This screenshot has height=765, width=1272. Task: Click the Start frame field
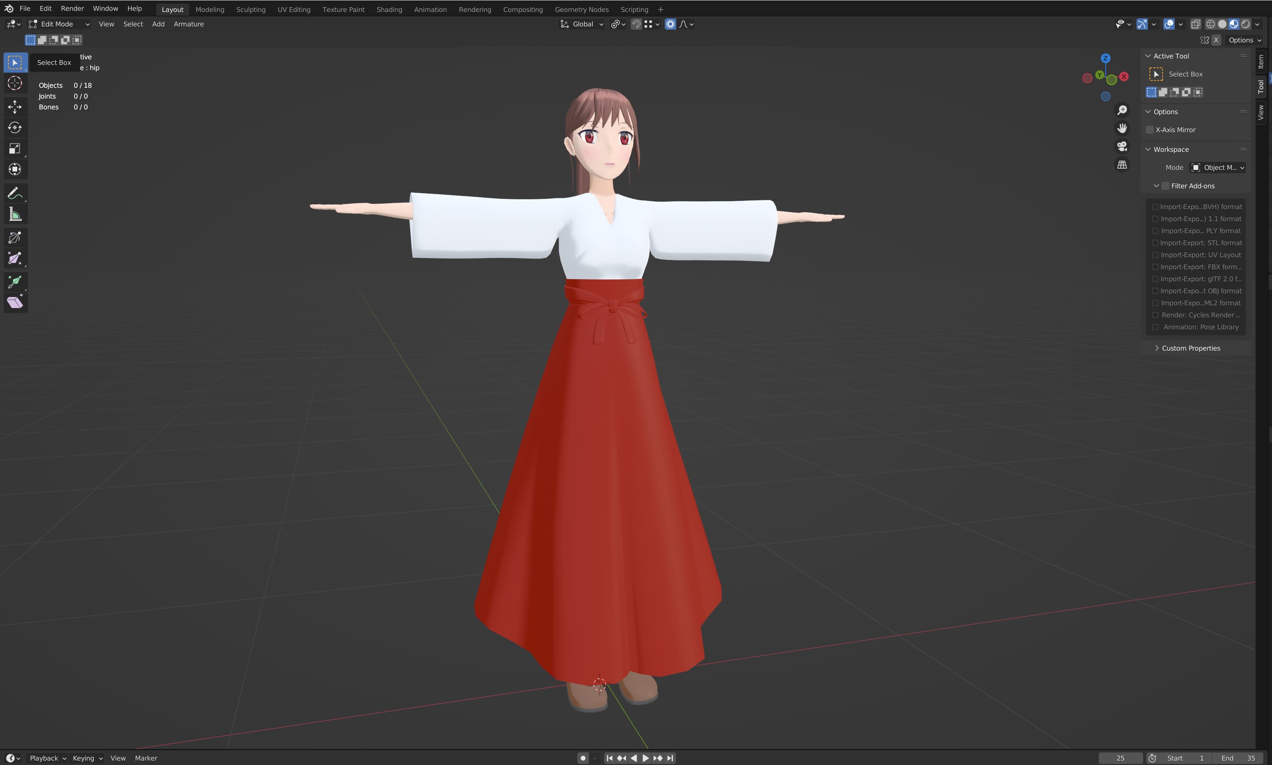(x=1185, y=758)
